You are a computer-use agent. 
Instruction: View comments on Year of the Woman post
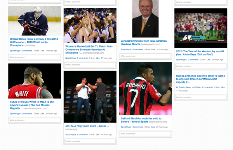pyautogui.click(x=193, y=60)
